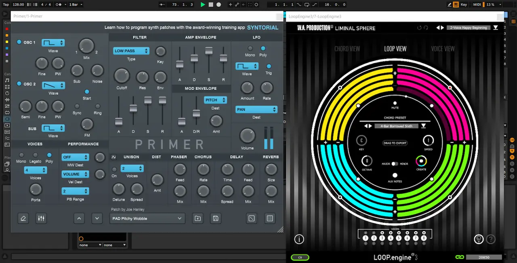Click the filter envelope A slider
The height and width of the screenshot is (263, 517).
[x=119, y=121]
